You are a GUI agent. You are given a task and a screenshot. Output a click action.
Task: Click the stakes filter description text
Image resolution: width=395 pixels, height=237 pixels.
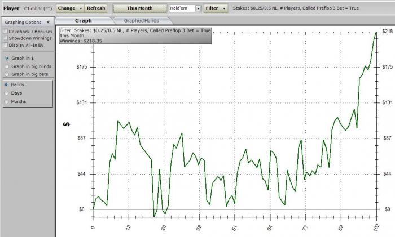coord(296,8)
